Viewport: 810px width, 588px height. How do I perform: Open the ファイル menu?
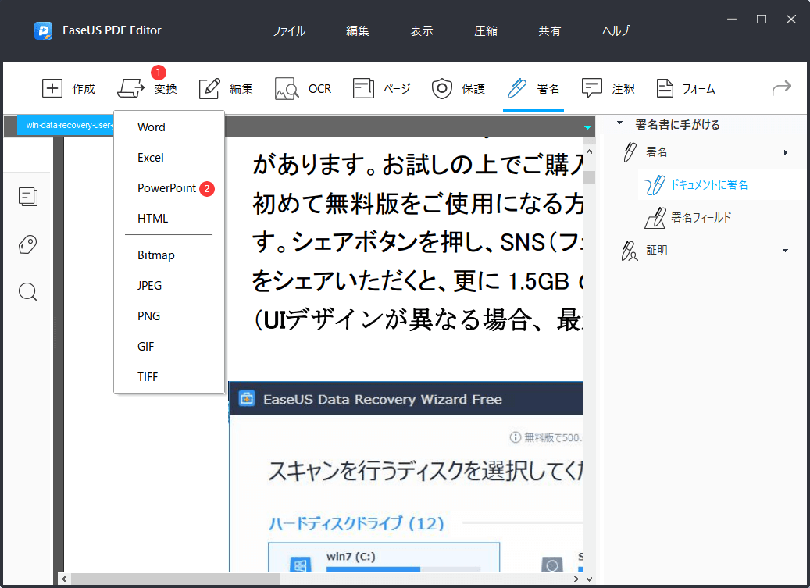(288, 30)
